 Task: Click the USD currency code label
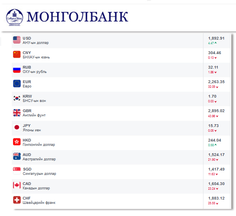point(27,38)
